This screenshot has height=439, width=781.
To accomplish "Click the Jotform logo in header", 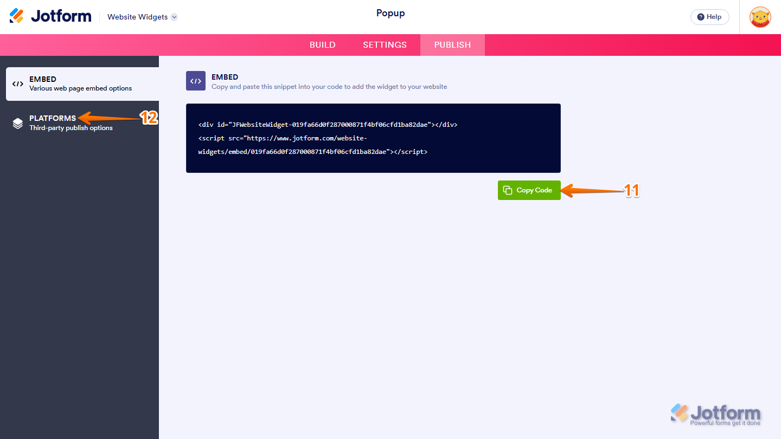I will click(x=50, y=16).
